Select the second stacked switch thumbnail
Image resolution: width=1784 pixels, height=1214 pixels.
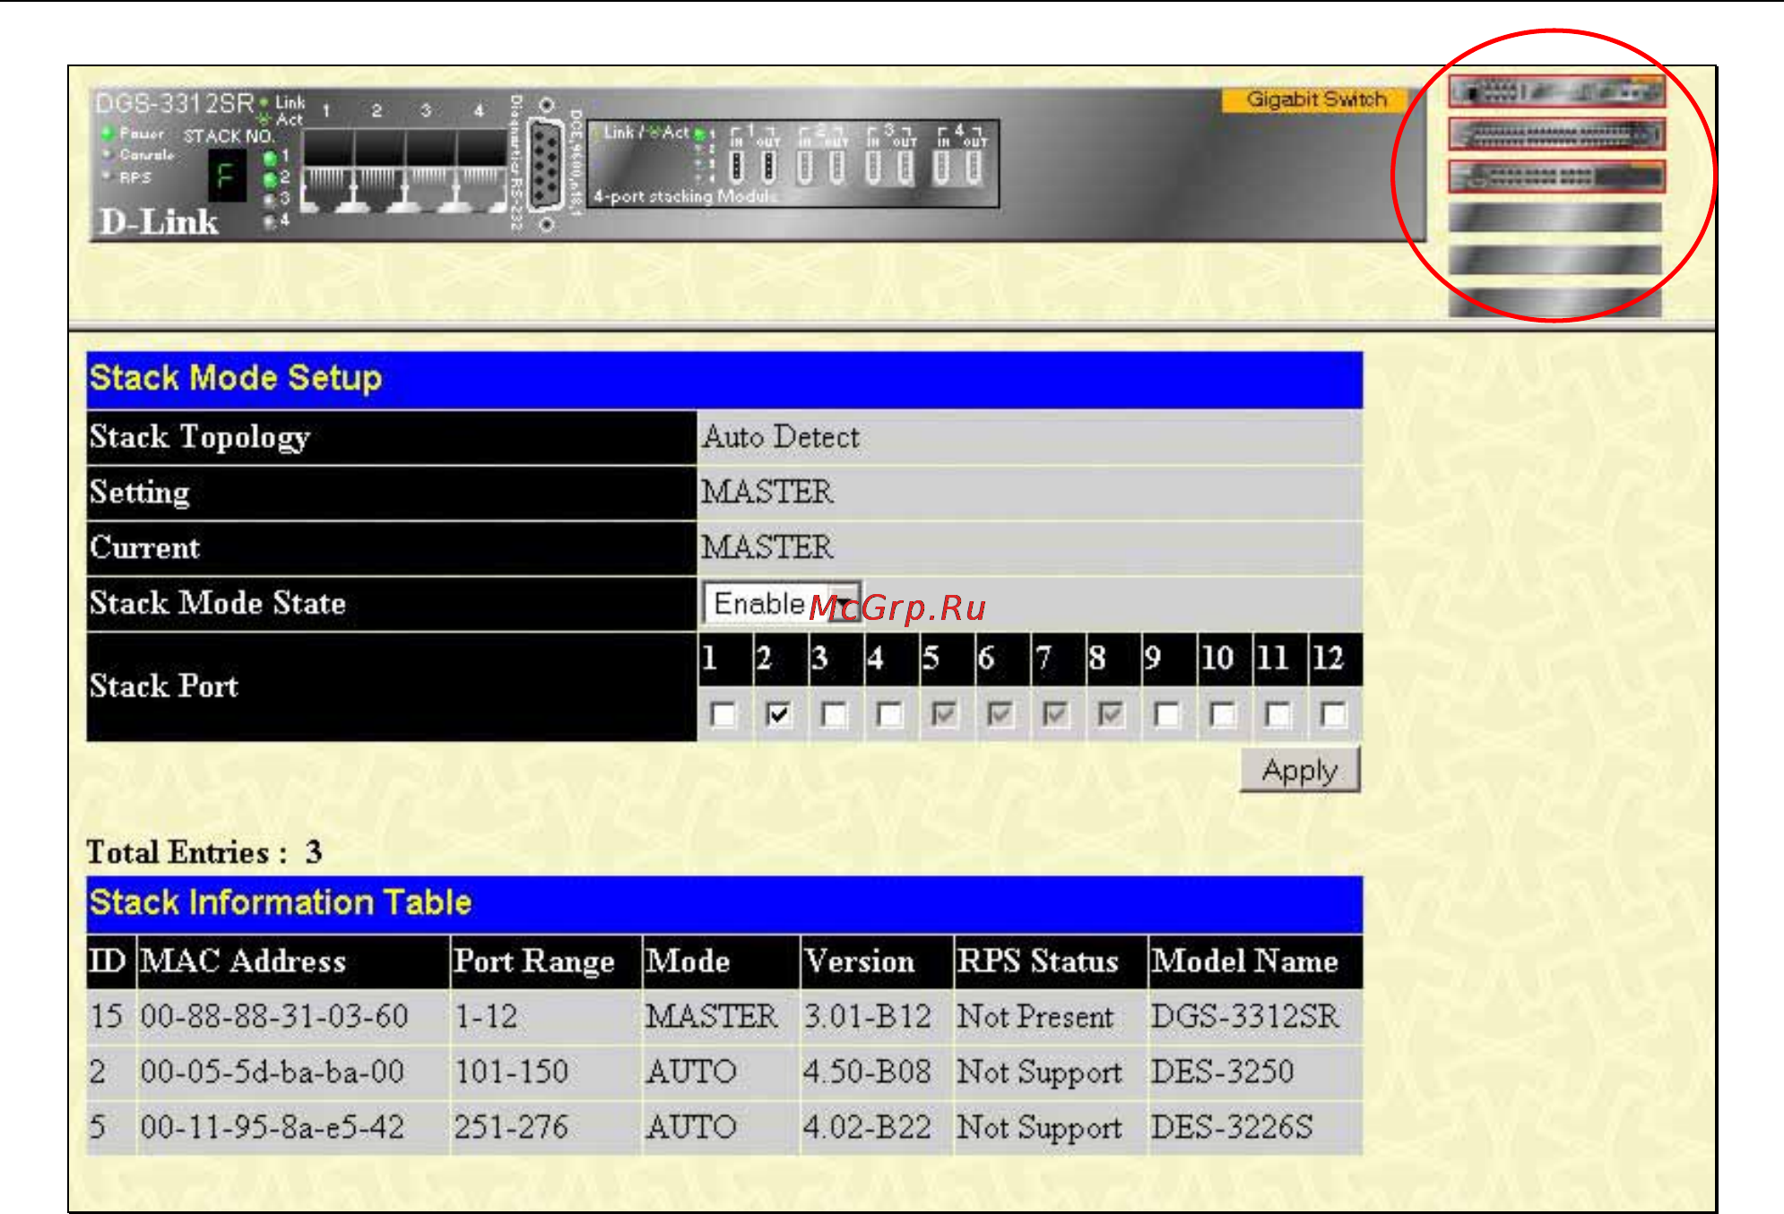[x=1556, y=134]
